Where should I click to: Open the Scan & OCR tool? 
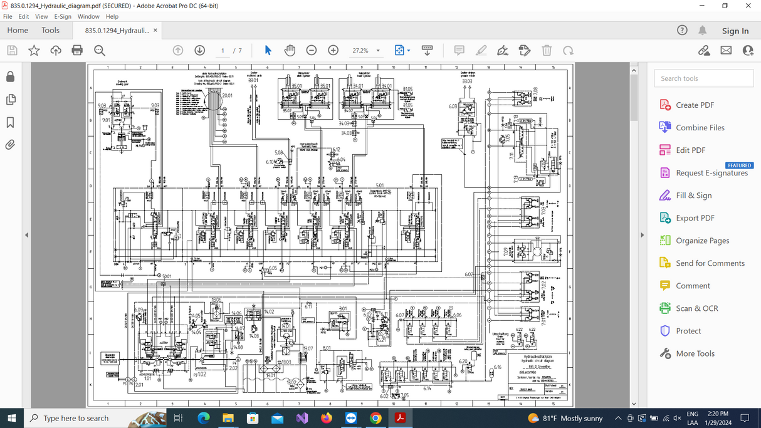pyautogui.click(x=696, y=308)
